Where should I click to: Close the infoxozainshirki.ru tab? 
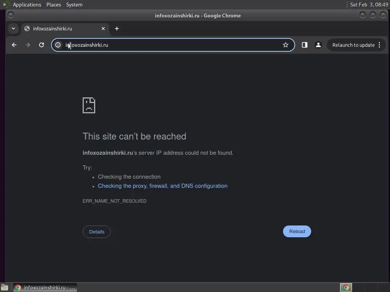(103, 29)
